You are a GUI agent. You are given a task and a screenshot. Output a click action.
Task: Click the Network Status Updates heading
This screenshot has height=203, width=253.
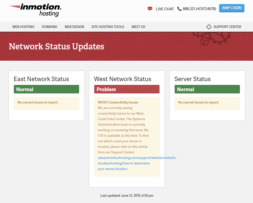pyautogui.click(x=57, y=47)
